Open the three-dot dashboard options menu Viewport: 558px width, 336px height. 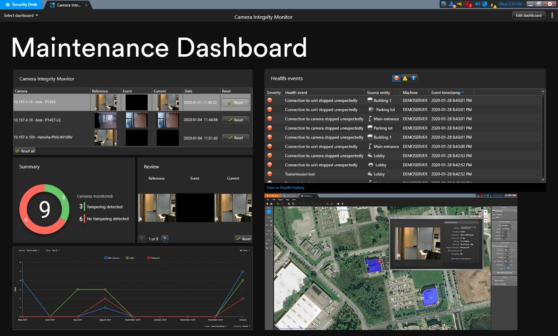[x=552, y=15]
